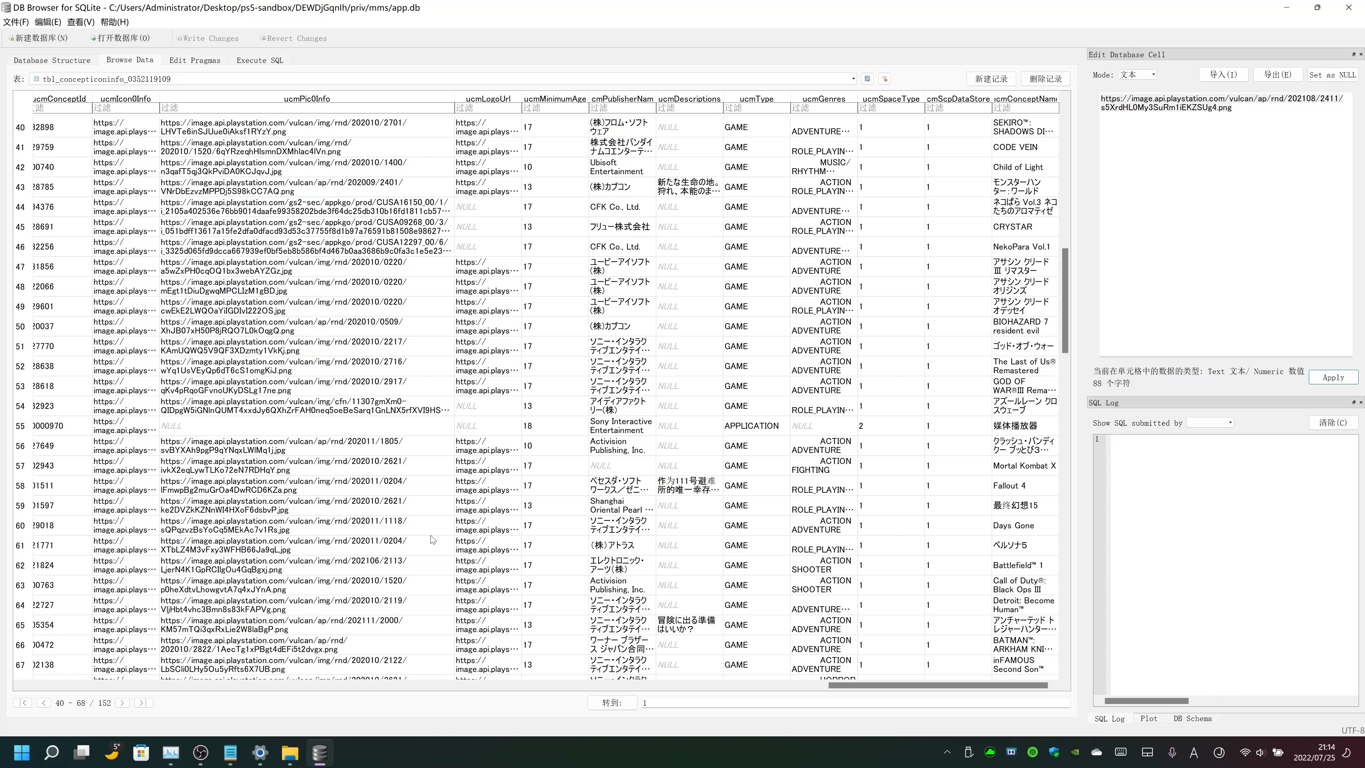Click the OneDrive cloud tray icon
Screen dimensions: 1365x768
(x=1096, y=752)
